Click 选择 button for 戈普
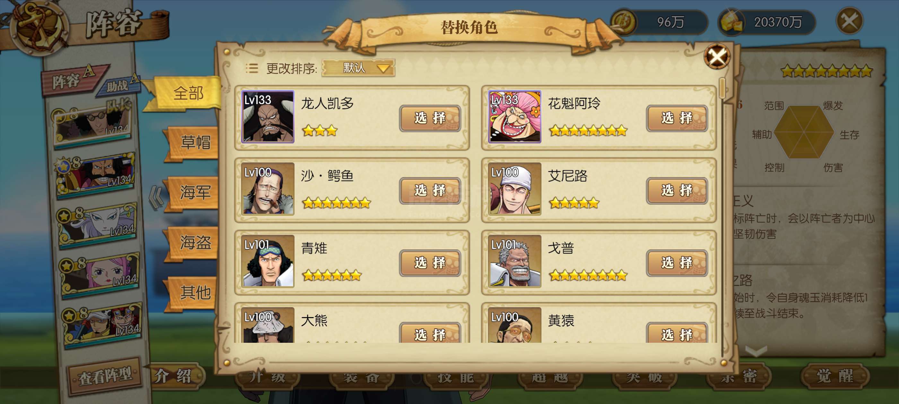This screenshot has height=404, width=899. [x=677, y=263]
